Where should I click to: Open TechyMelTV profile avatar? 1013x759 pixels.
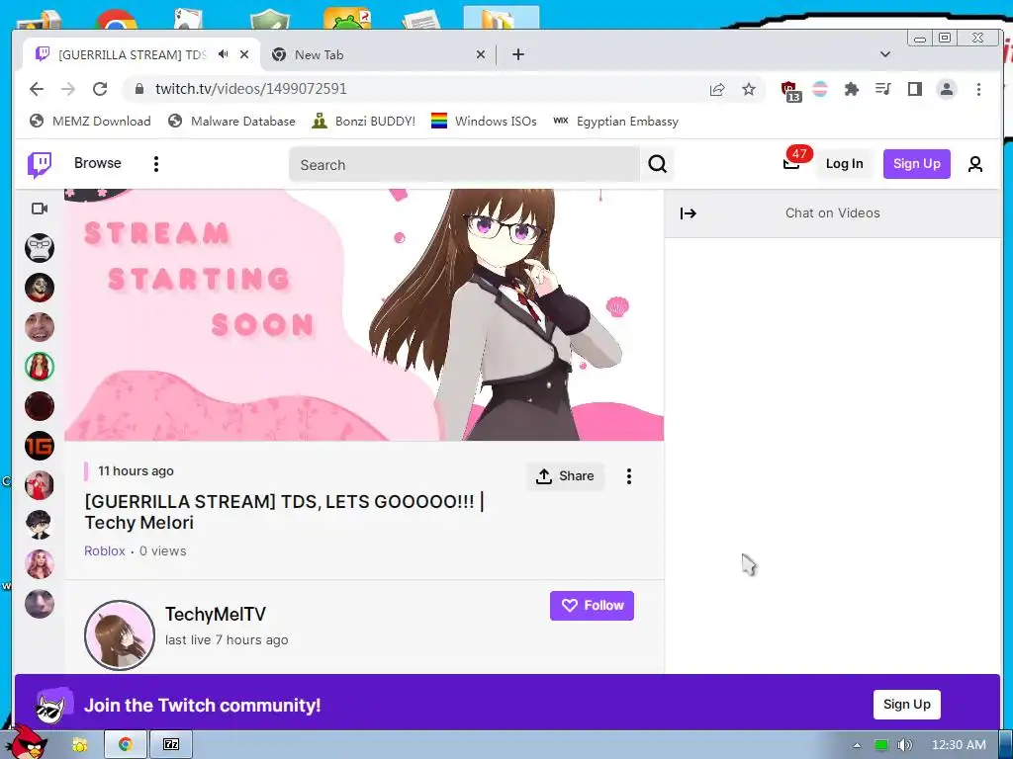[x=120, y=635]
